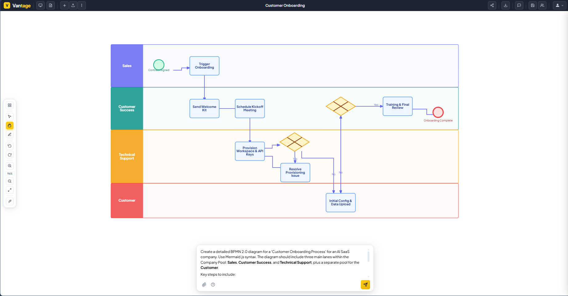Select the Technical Support lane header
Image resolution: width=568 pixels, height=296 pixels.
click(x=127, y=156)
